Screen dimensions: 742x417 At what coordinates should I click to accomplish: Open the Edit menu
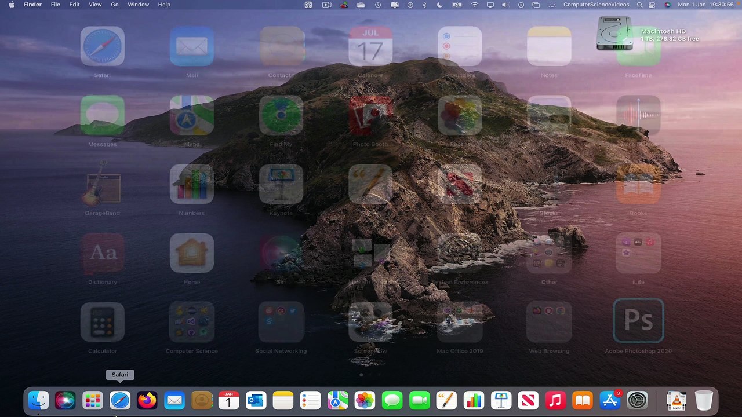coord(75,5)
